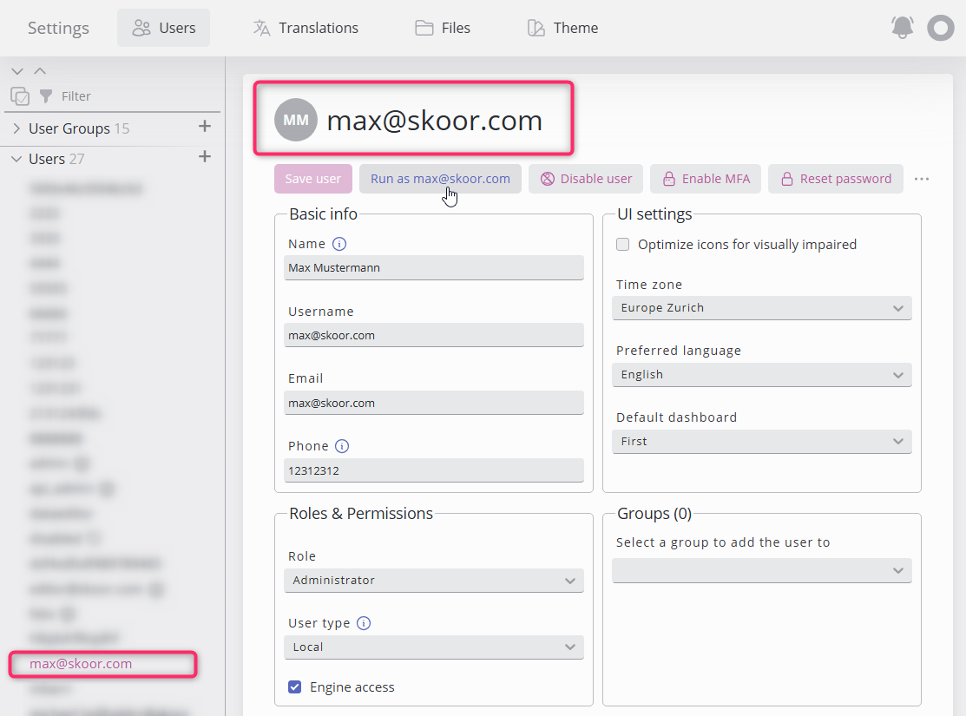
Task: Click into the Email input field
Action: pyautogui.click(x=433, y=404)
